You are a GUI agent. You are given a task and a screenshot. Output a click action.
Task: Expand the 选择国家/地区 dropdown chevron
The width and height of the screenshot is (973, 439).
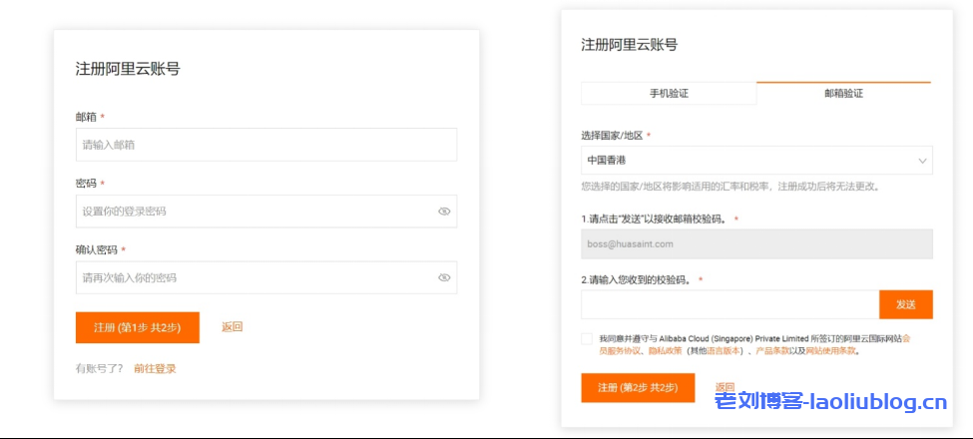pyautogui.click(x=922, y=161)
